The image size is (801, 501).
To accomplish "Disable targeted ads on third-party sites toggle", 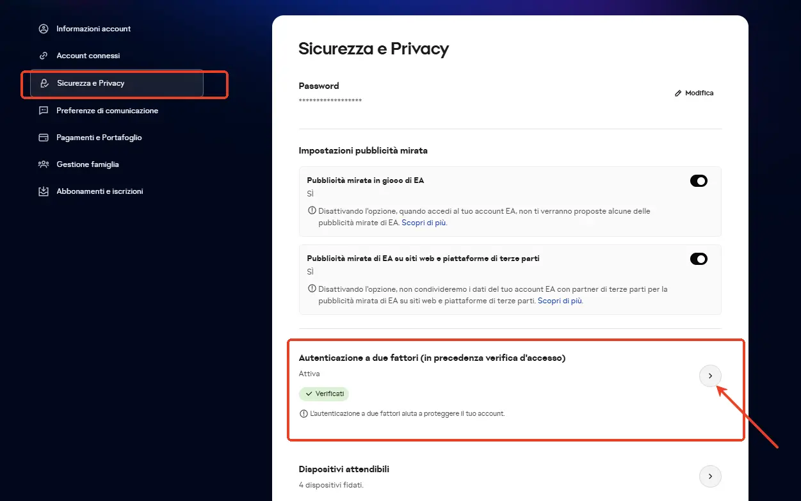I will (x=699, y=259).
